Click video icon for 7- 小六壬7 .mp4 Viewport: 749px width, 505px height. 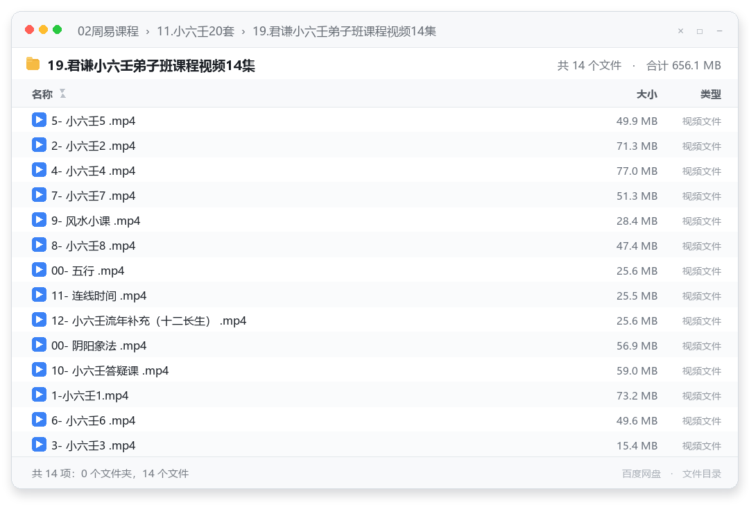click(39, 195)
